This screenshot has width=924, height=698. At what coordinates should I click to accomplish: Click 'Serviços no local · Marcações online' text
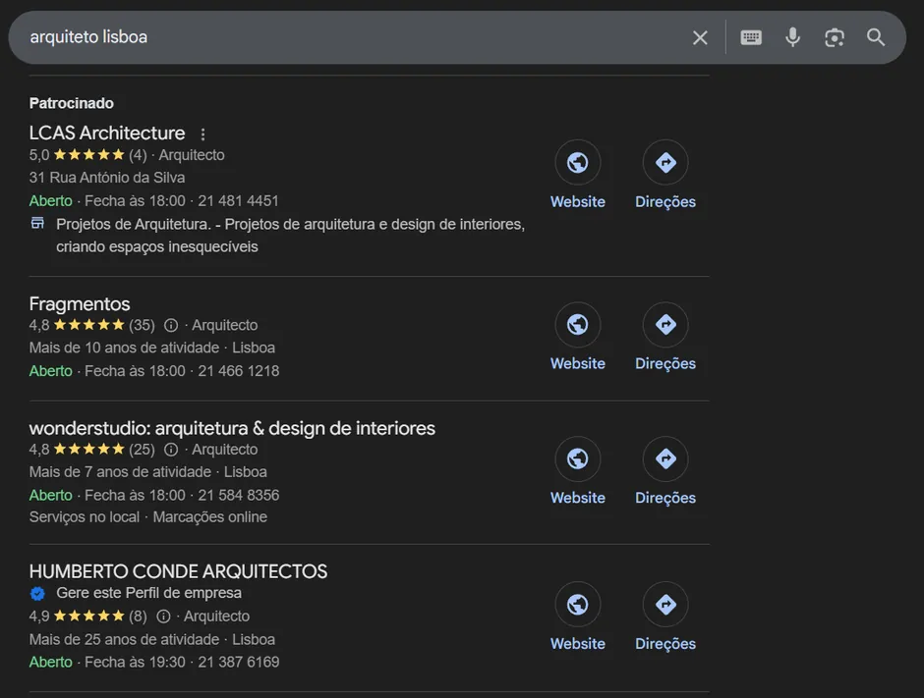pos(147,516)
